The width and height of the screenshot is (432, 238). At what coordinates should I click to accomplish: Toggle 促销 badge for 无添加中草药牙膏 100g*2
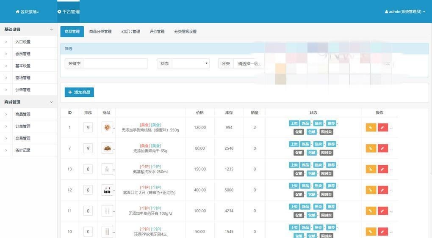(x=299, y=215)
